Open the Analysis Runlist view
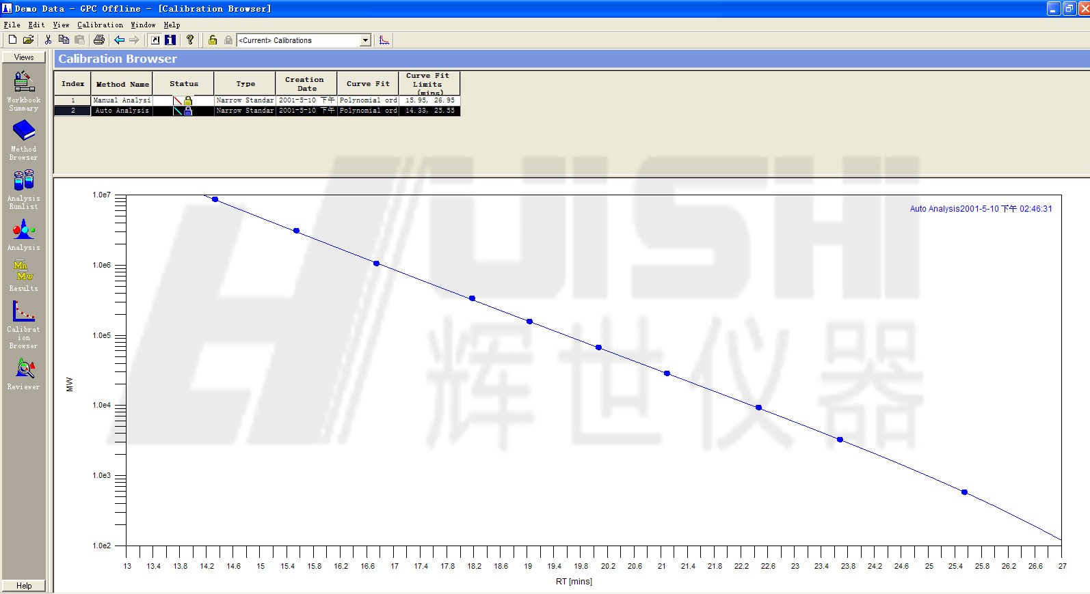 pos(24,189)
